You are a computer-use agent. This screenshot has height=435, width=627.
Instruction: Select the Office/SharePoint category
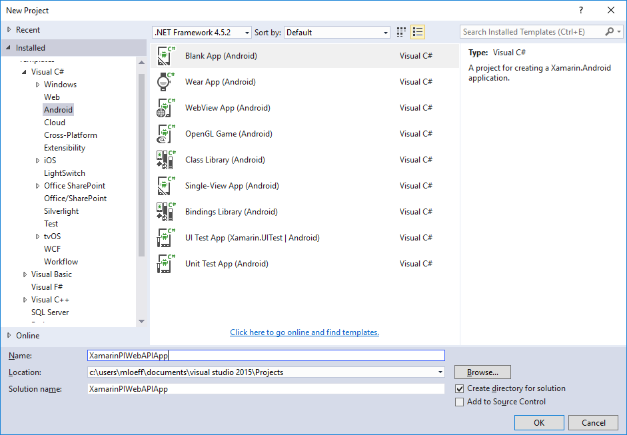75,199
